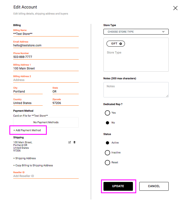Image resolution: width=183 pixels, height=205 pixels.
Task: Click the Reseller ID input field
Action: point(46,176)
